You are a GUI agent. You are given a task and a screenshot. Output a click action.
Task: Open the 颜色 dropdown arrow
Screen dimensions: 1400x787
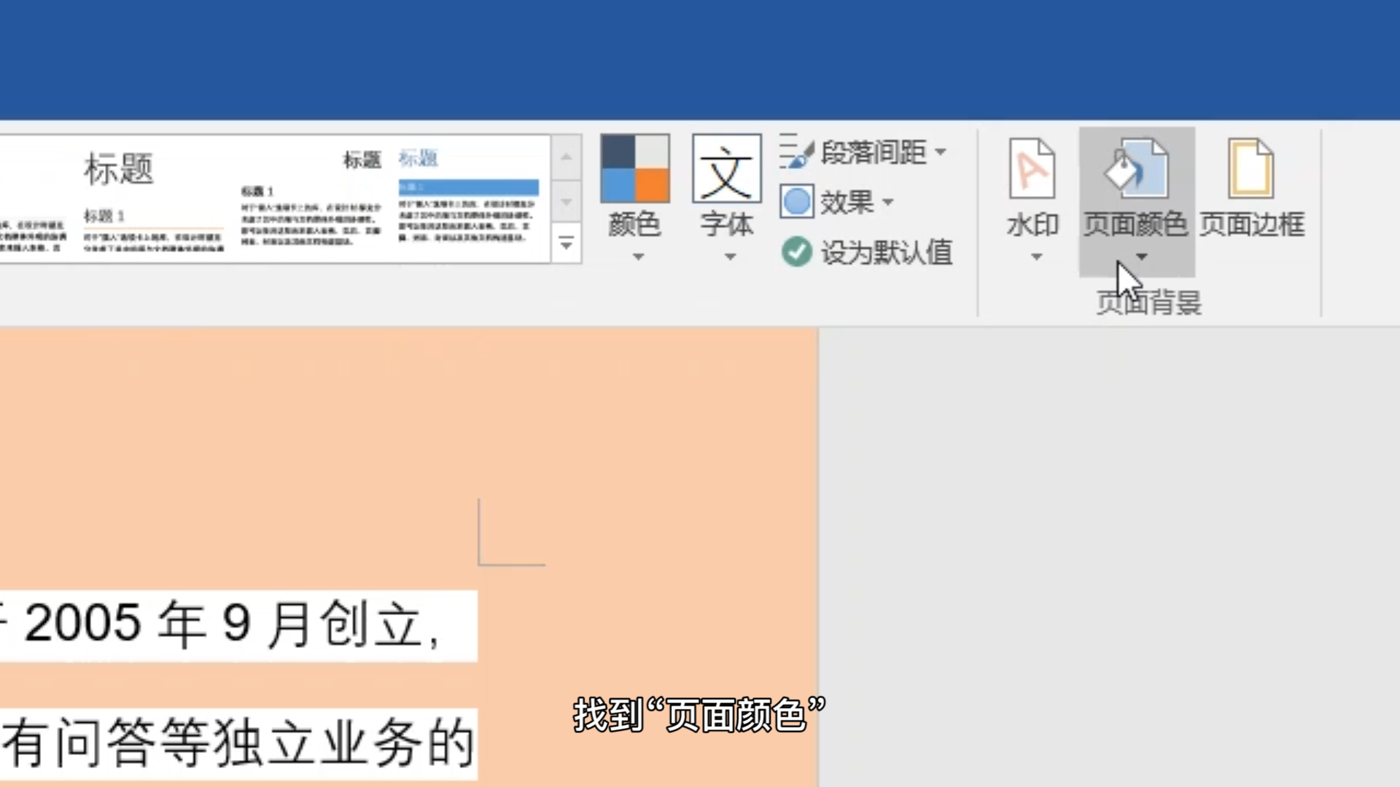point(638,257)
